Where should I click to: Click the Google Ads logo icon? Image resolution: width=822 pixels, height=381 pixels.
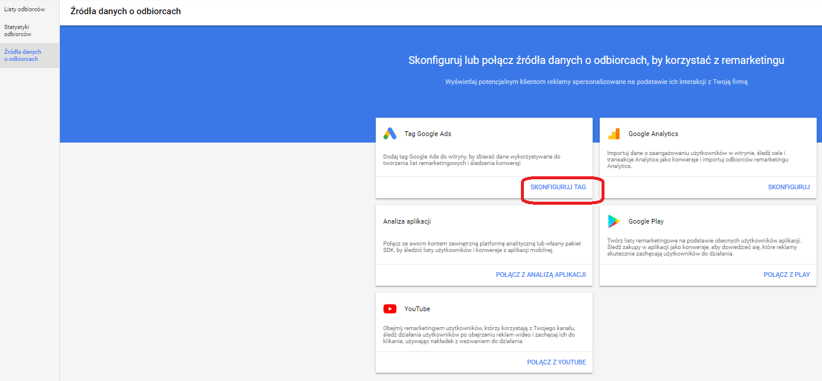point(390,134)
